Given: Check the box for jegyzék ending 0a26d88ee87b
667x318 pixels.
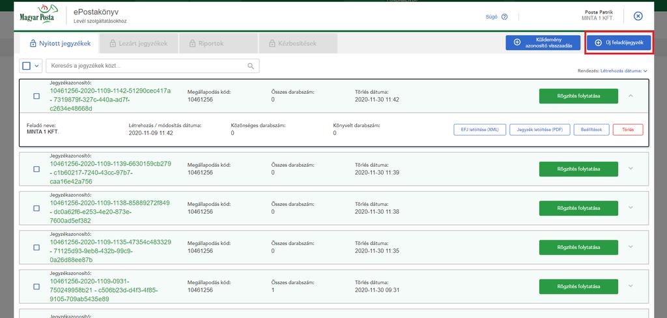Looking at the screenshot, I should tap(36, 248).
